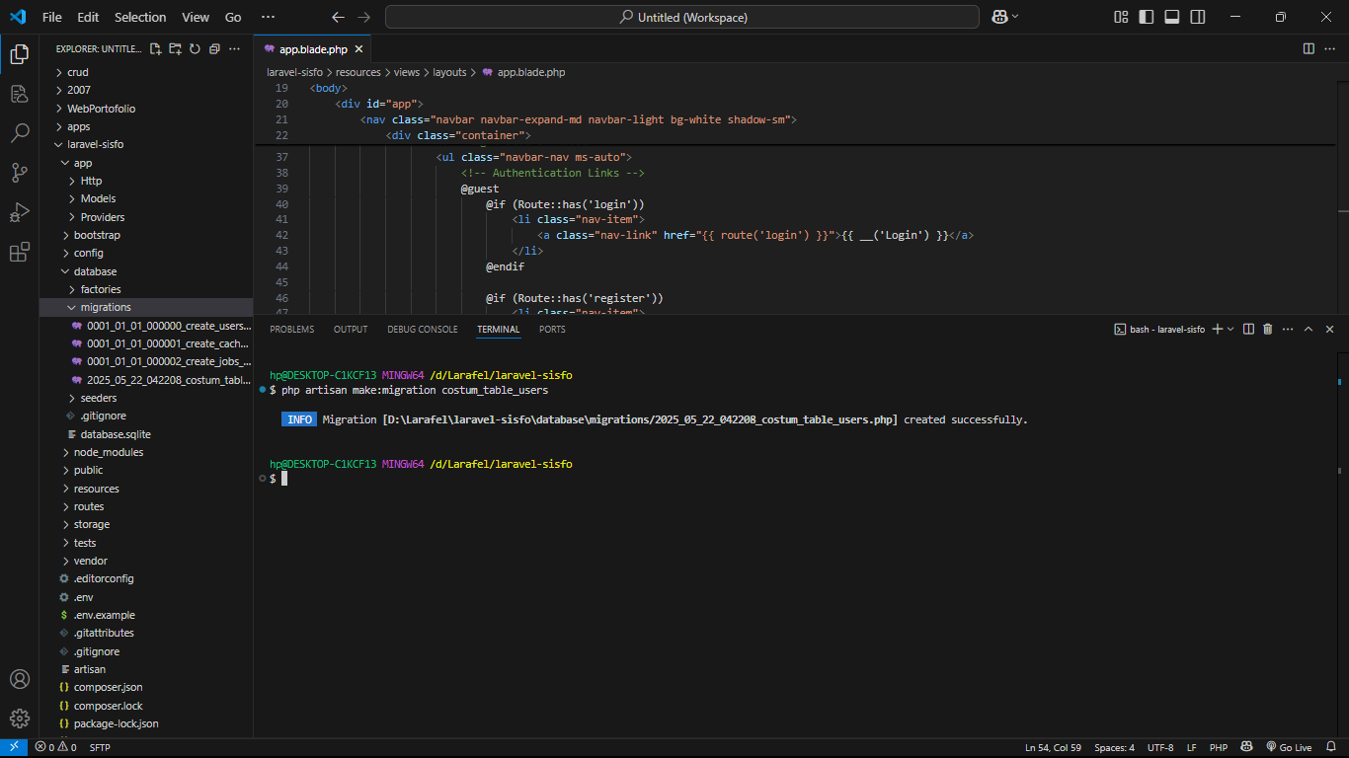Change PHP language mode in status bar

1218,747
